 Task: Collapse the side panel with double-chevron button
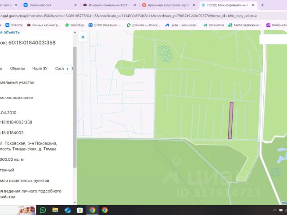(x=83, y=37)
